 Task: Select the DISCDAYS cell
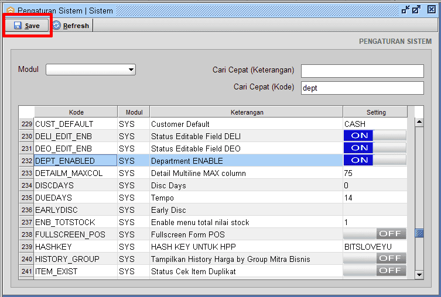(76, 185)
